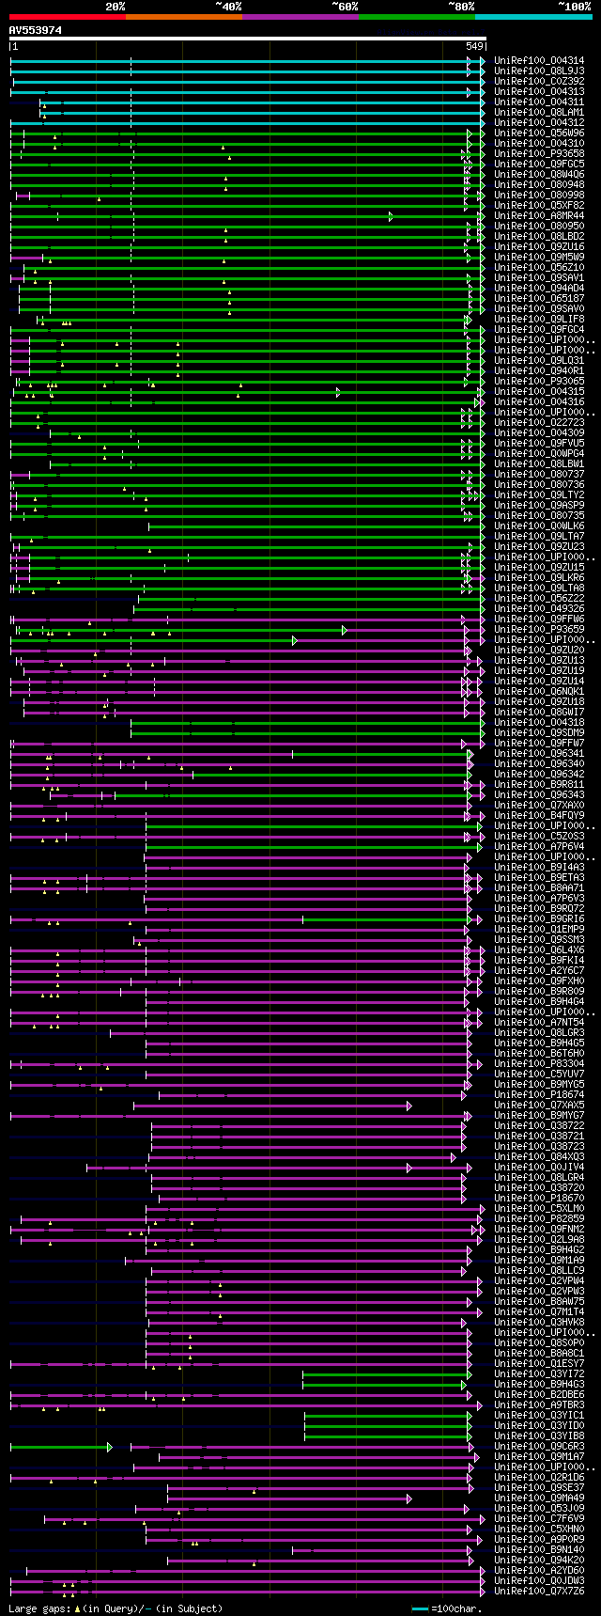Select UniRef100_Q84XQ3 label
The height and width of the screenshot is (1616, 601).
click(539, 1156)
